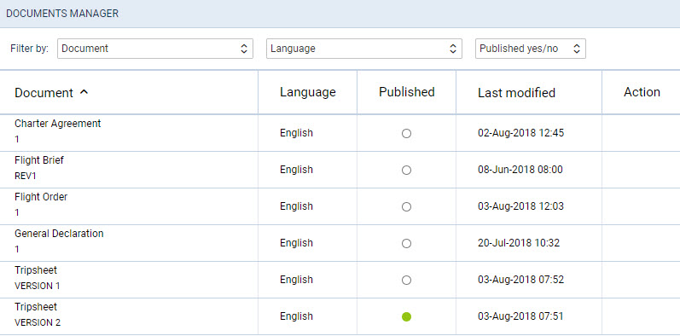Sort by the Document column header

[44, 93]
